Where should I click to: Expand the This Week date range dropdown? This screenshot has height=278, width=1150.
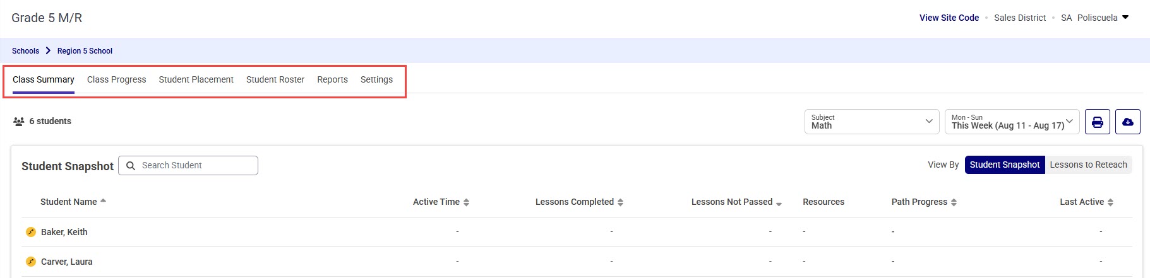click(1012, 122)
